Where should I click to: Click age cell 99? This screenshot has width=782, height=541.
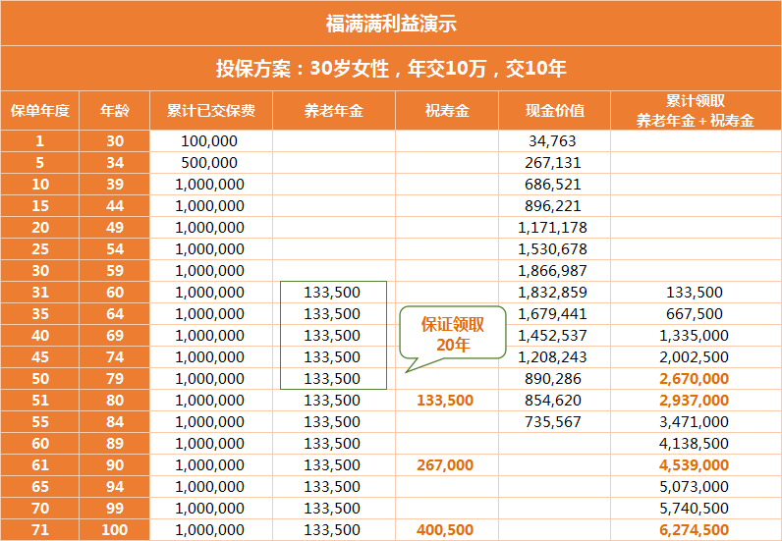[115, 509]
